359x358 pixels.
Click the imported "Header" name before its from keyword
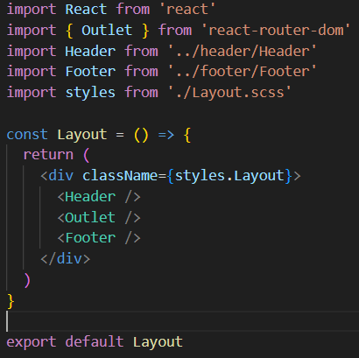(x=90, y=51)
